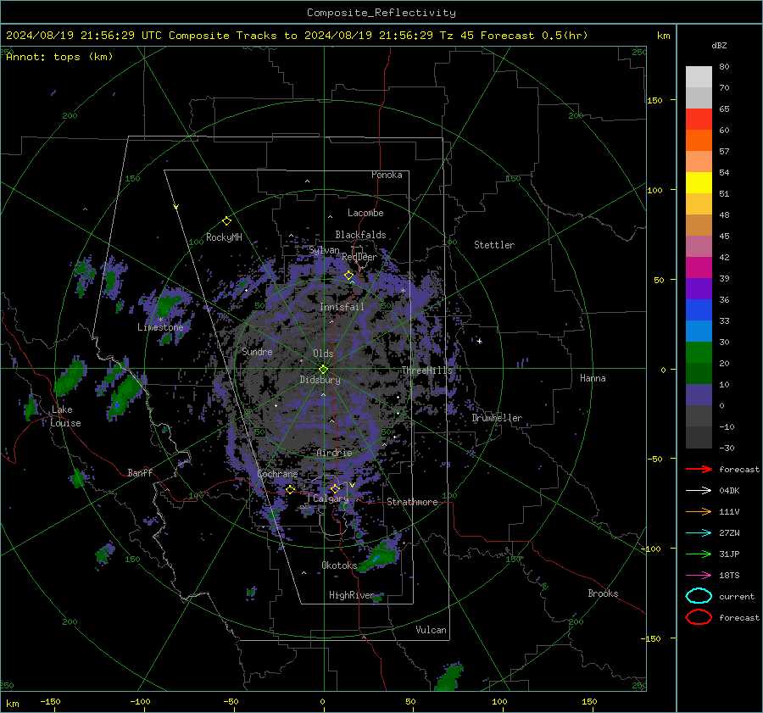Click the Brooks city label
The height and width of the screenshot is (713, 763).
pos(603,593)
